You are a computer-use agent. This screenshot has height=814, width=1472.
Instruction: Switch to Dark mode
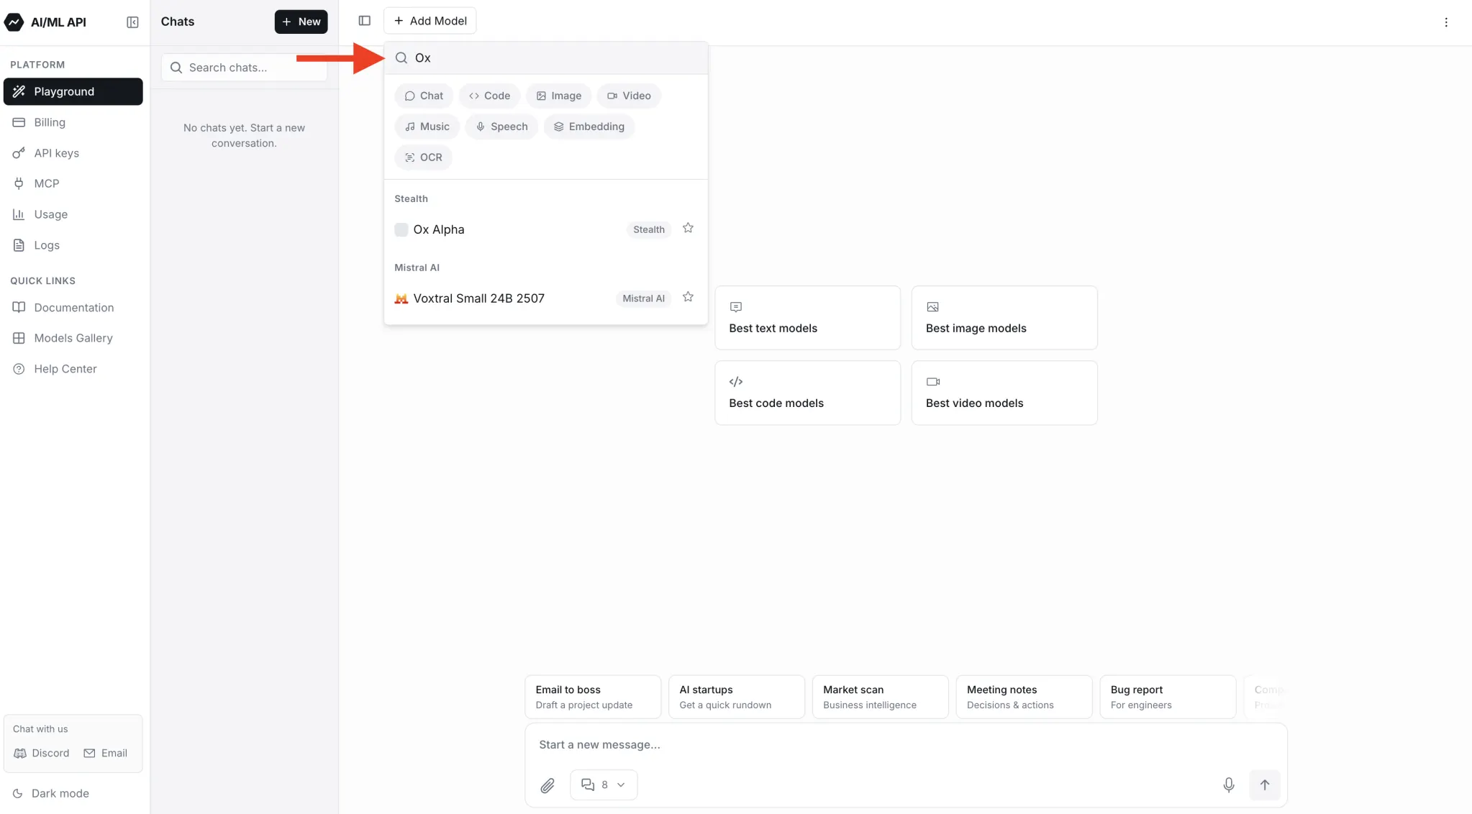tap(51, 793)
